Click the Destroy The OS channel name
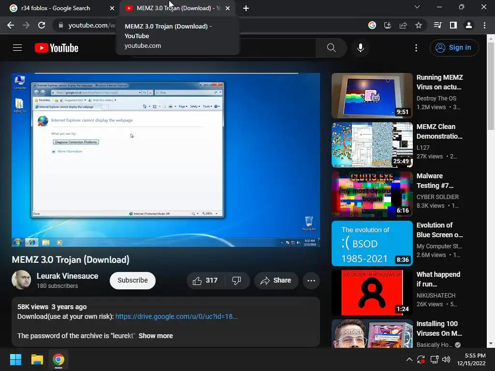Viewport: 495px width, 371px height. 437,99
